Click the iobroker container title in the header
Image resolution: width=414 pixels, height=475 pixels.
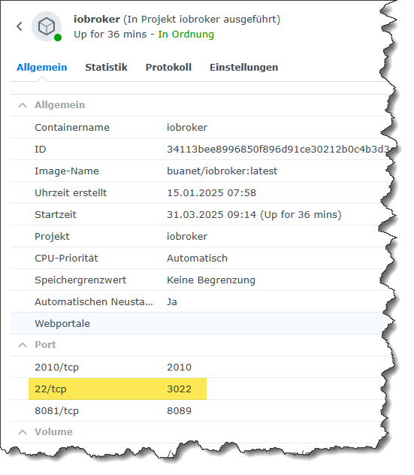(97, 19)
